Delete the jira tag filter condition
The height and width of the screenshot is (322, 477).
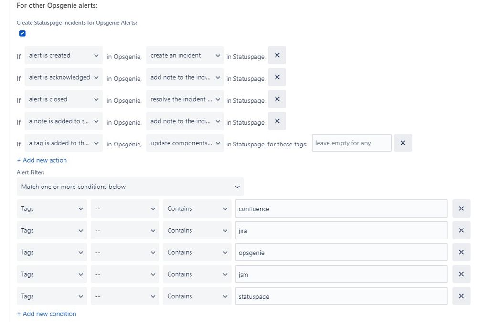(x=461, y=230)
